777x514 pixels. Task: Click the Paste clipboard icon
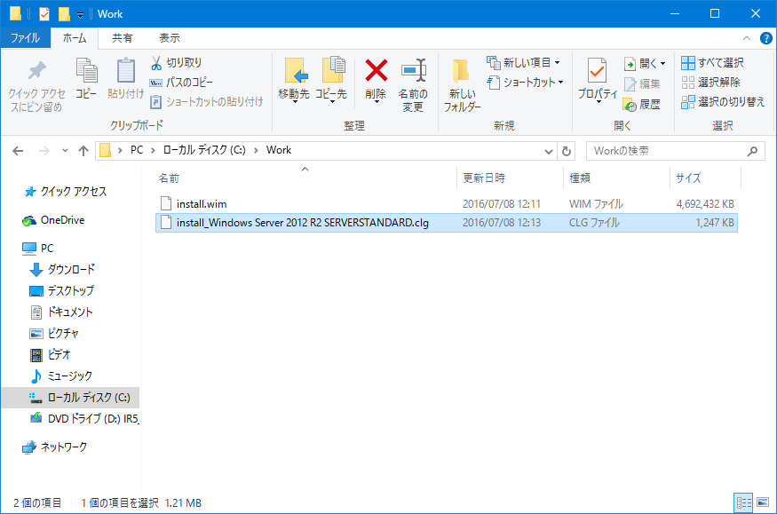point(126,79)
